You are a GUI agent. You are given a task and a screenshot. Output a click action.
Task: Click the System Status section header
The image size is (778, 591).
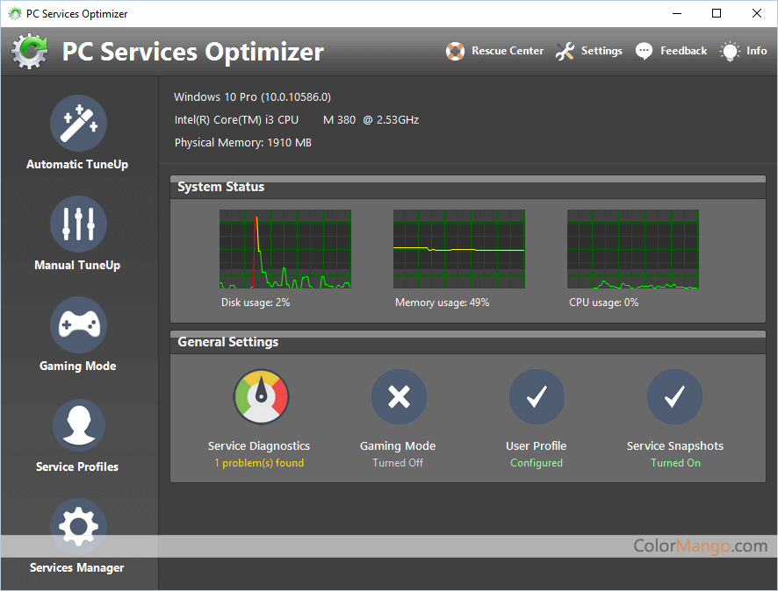pos(468,188)
